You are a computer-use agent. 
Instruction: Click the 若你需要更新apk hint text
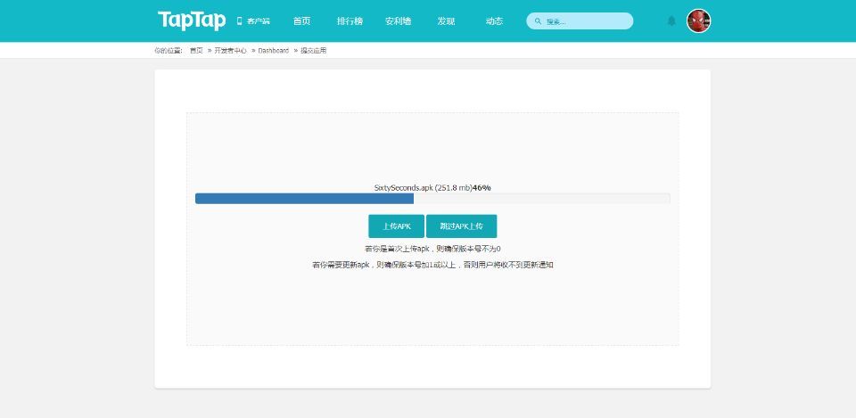click(x=432, y=266)
